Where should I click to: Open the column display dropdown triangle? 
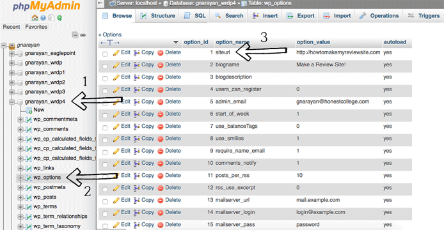(x=175, y=42)
